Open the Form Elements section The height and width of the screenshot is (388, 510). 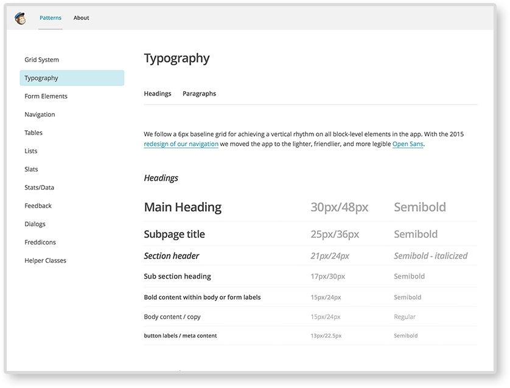click(46, 96)
